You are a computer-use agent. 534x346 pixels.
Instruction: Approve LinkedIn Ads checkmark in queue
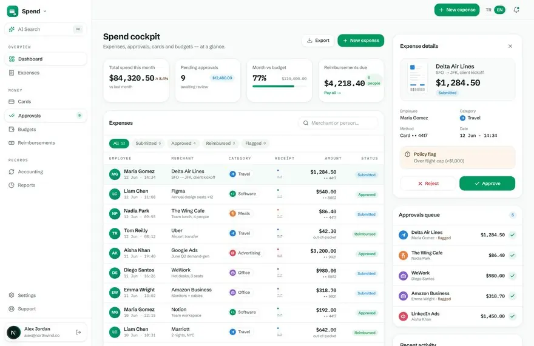513,316
